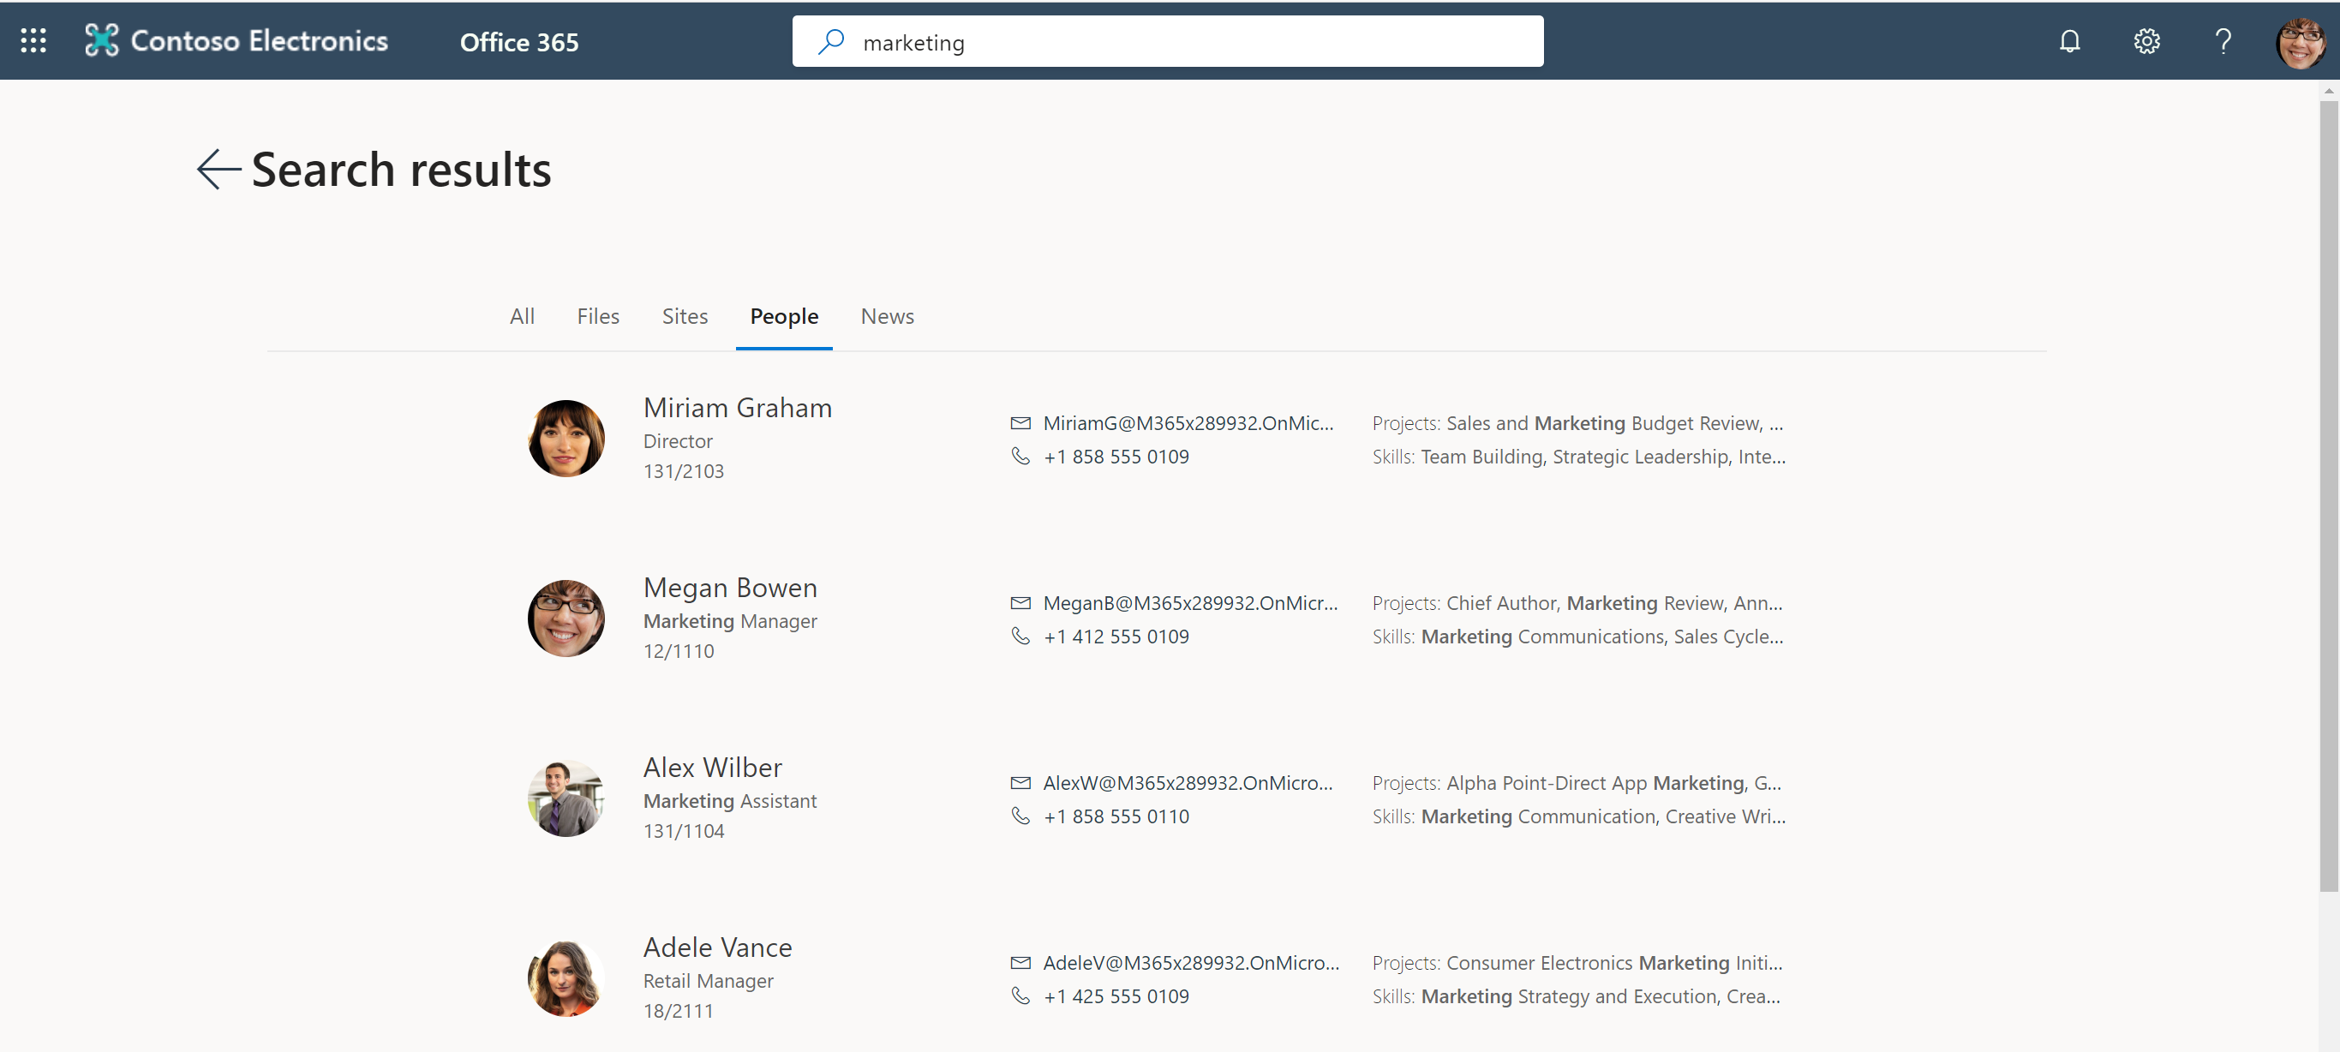Click the phone icon for Adele Vance
Image resolution: width=2340 pixels, height=1052 pixels.
click(1020, 995)
